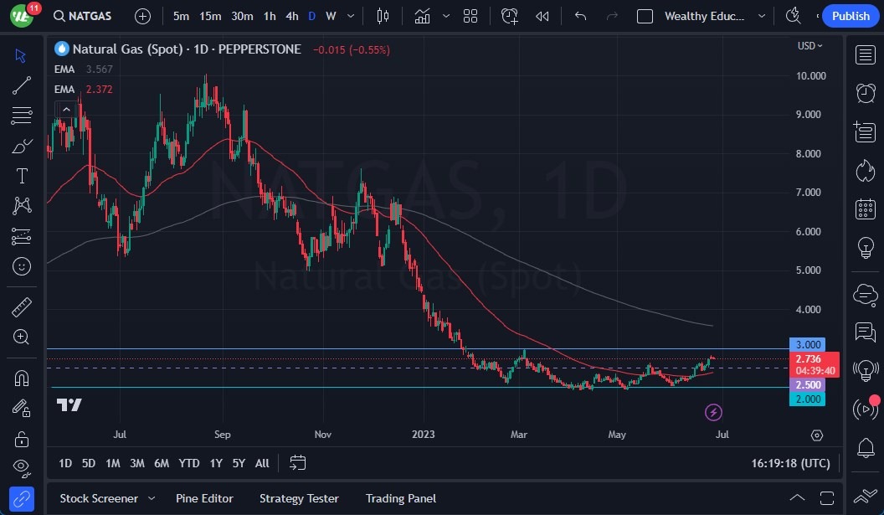Add symbol with compare plus button
884x515 pixels.
click(x=142, y=17)
